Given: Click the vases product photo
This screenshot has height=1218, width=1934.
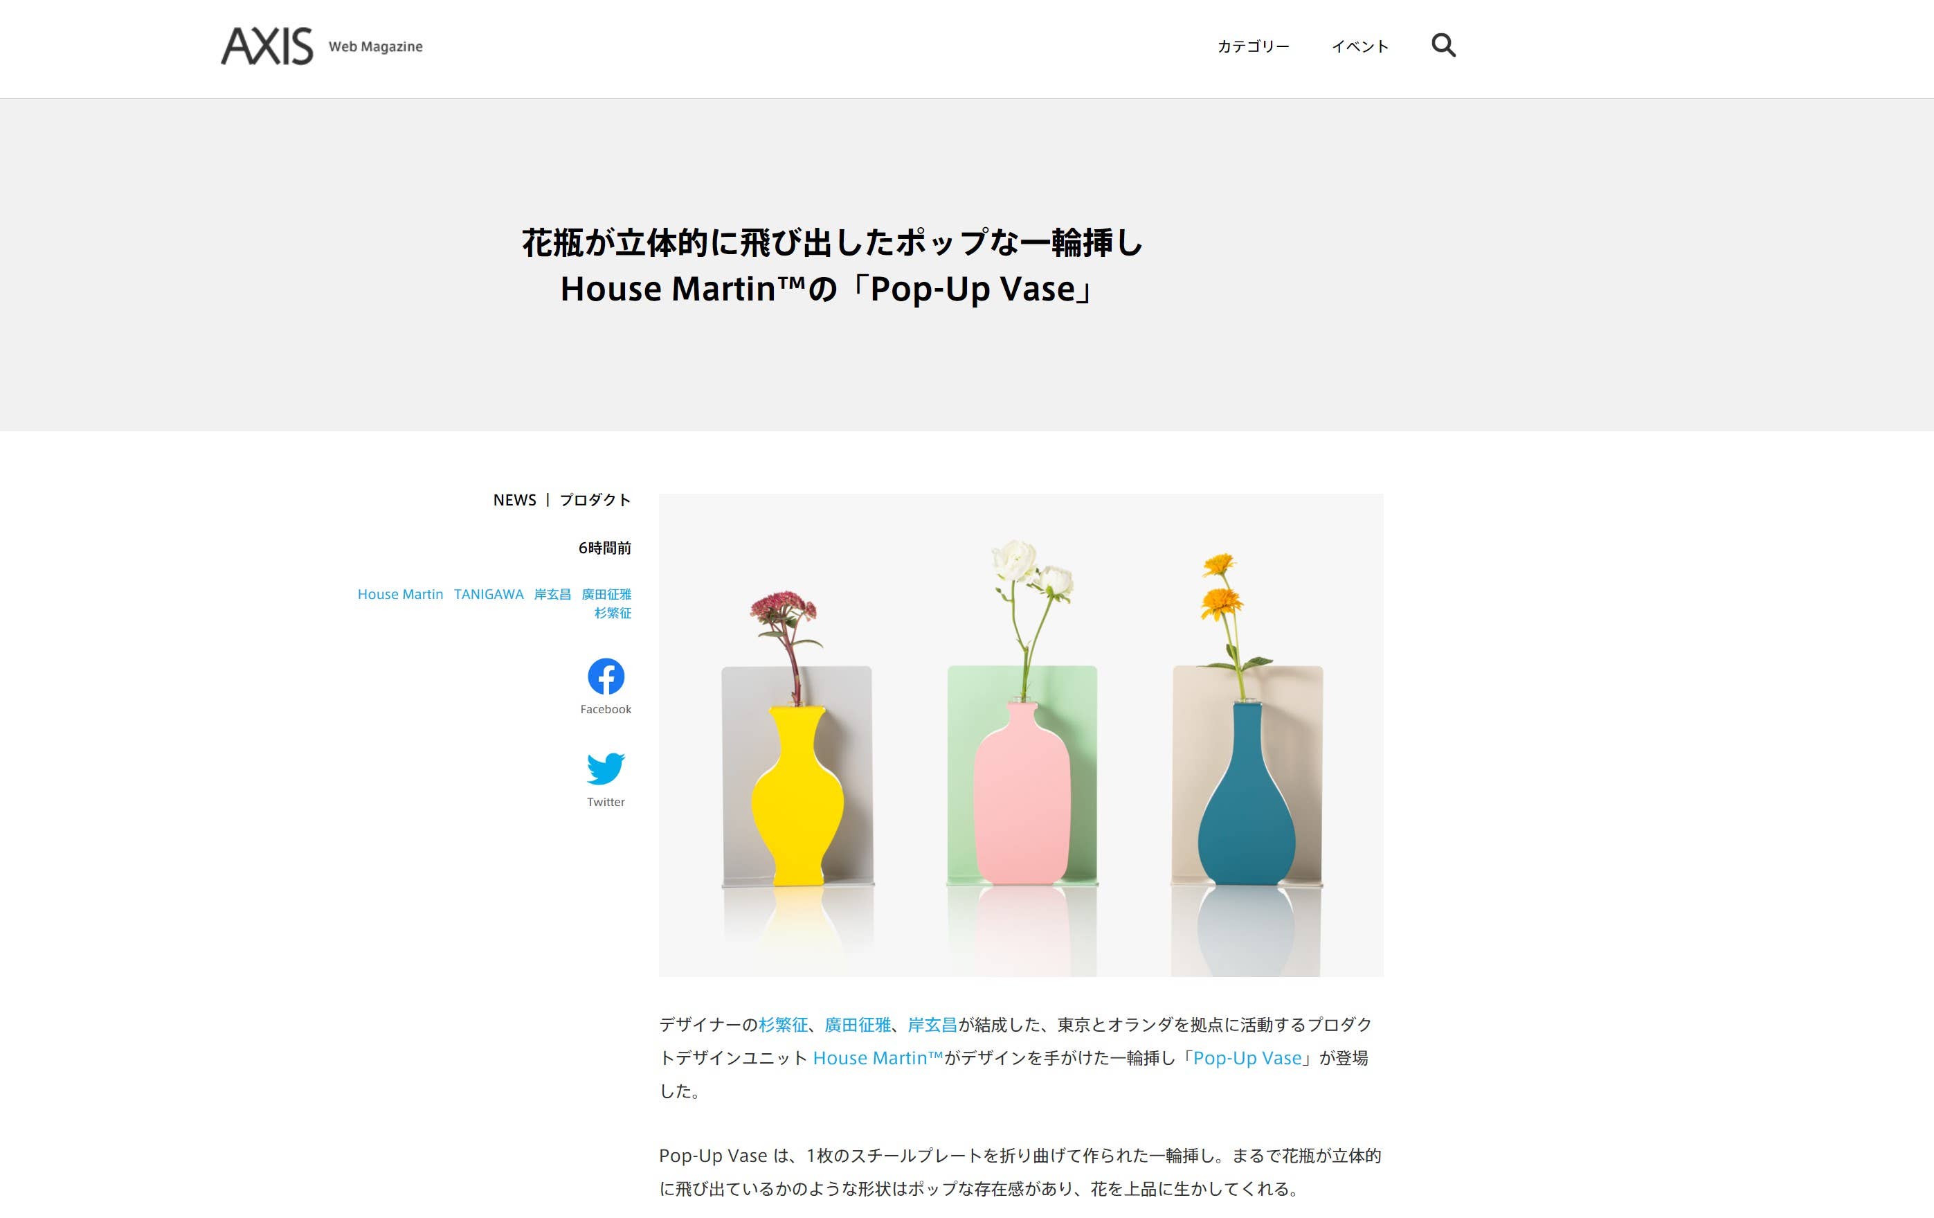Looking at the screenshot, I should 1021,735.
